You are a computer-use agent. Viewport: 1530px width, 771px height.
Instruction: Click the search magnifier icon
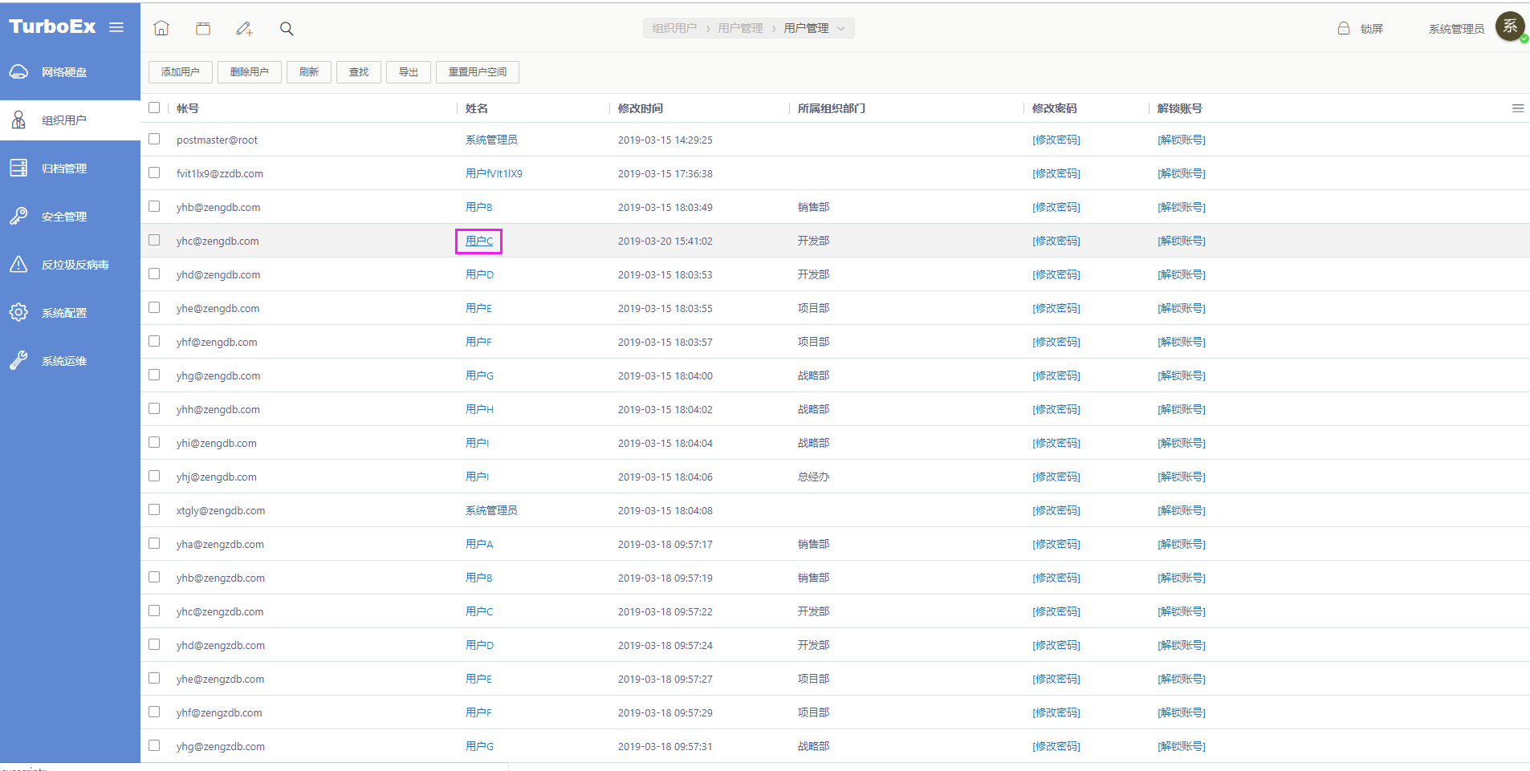tap(287, 29)
